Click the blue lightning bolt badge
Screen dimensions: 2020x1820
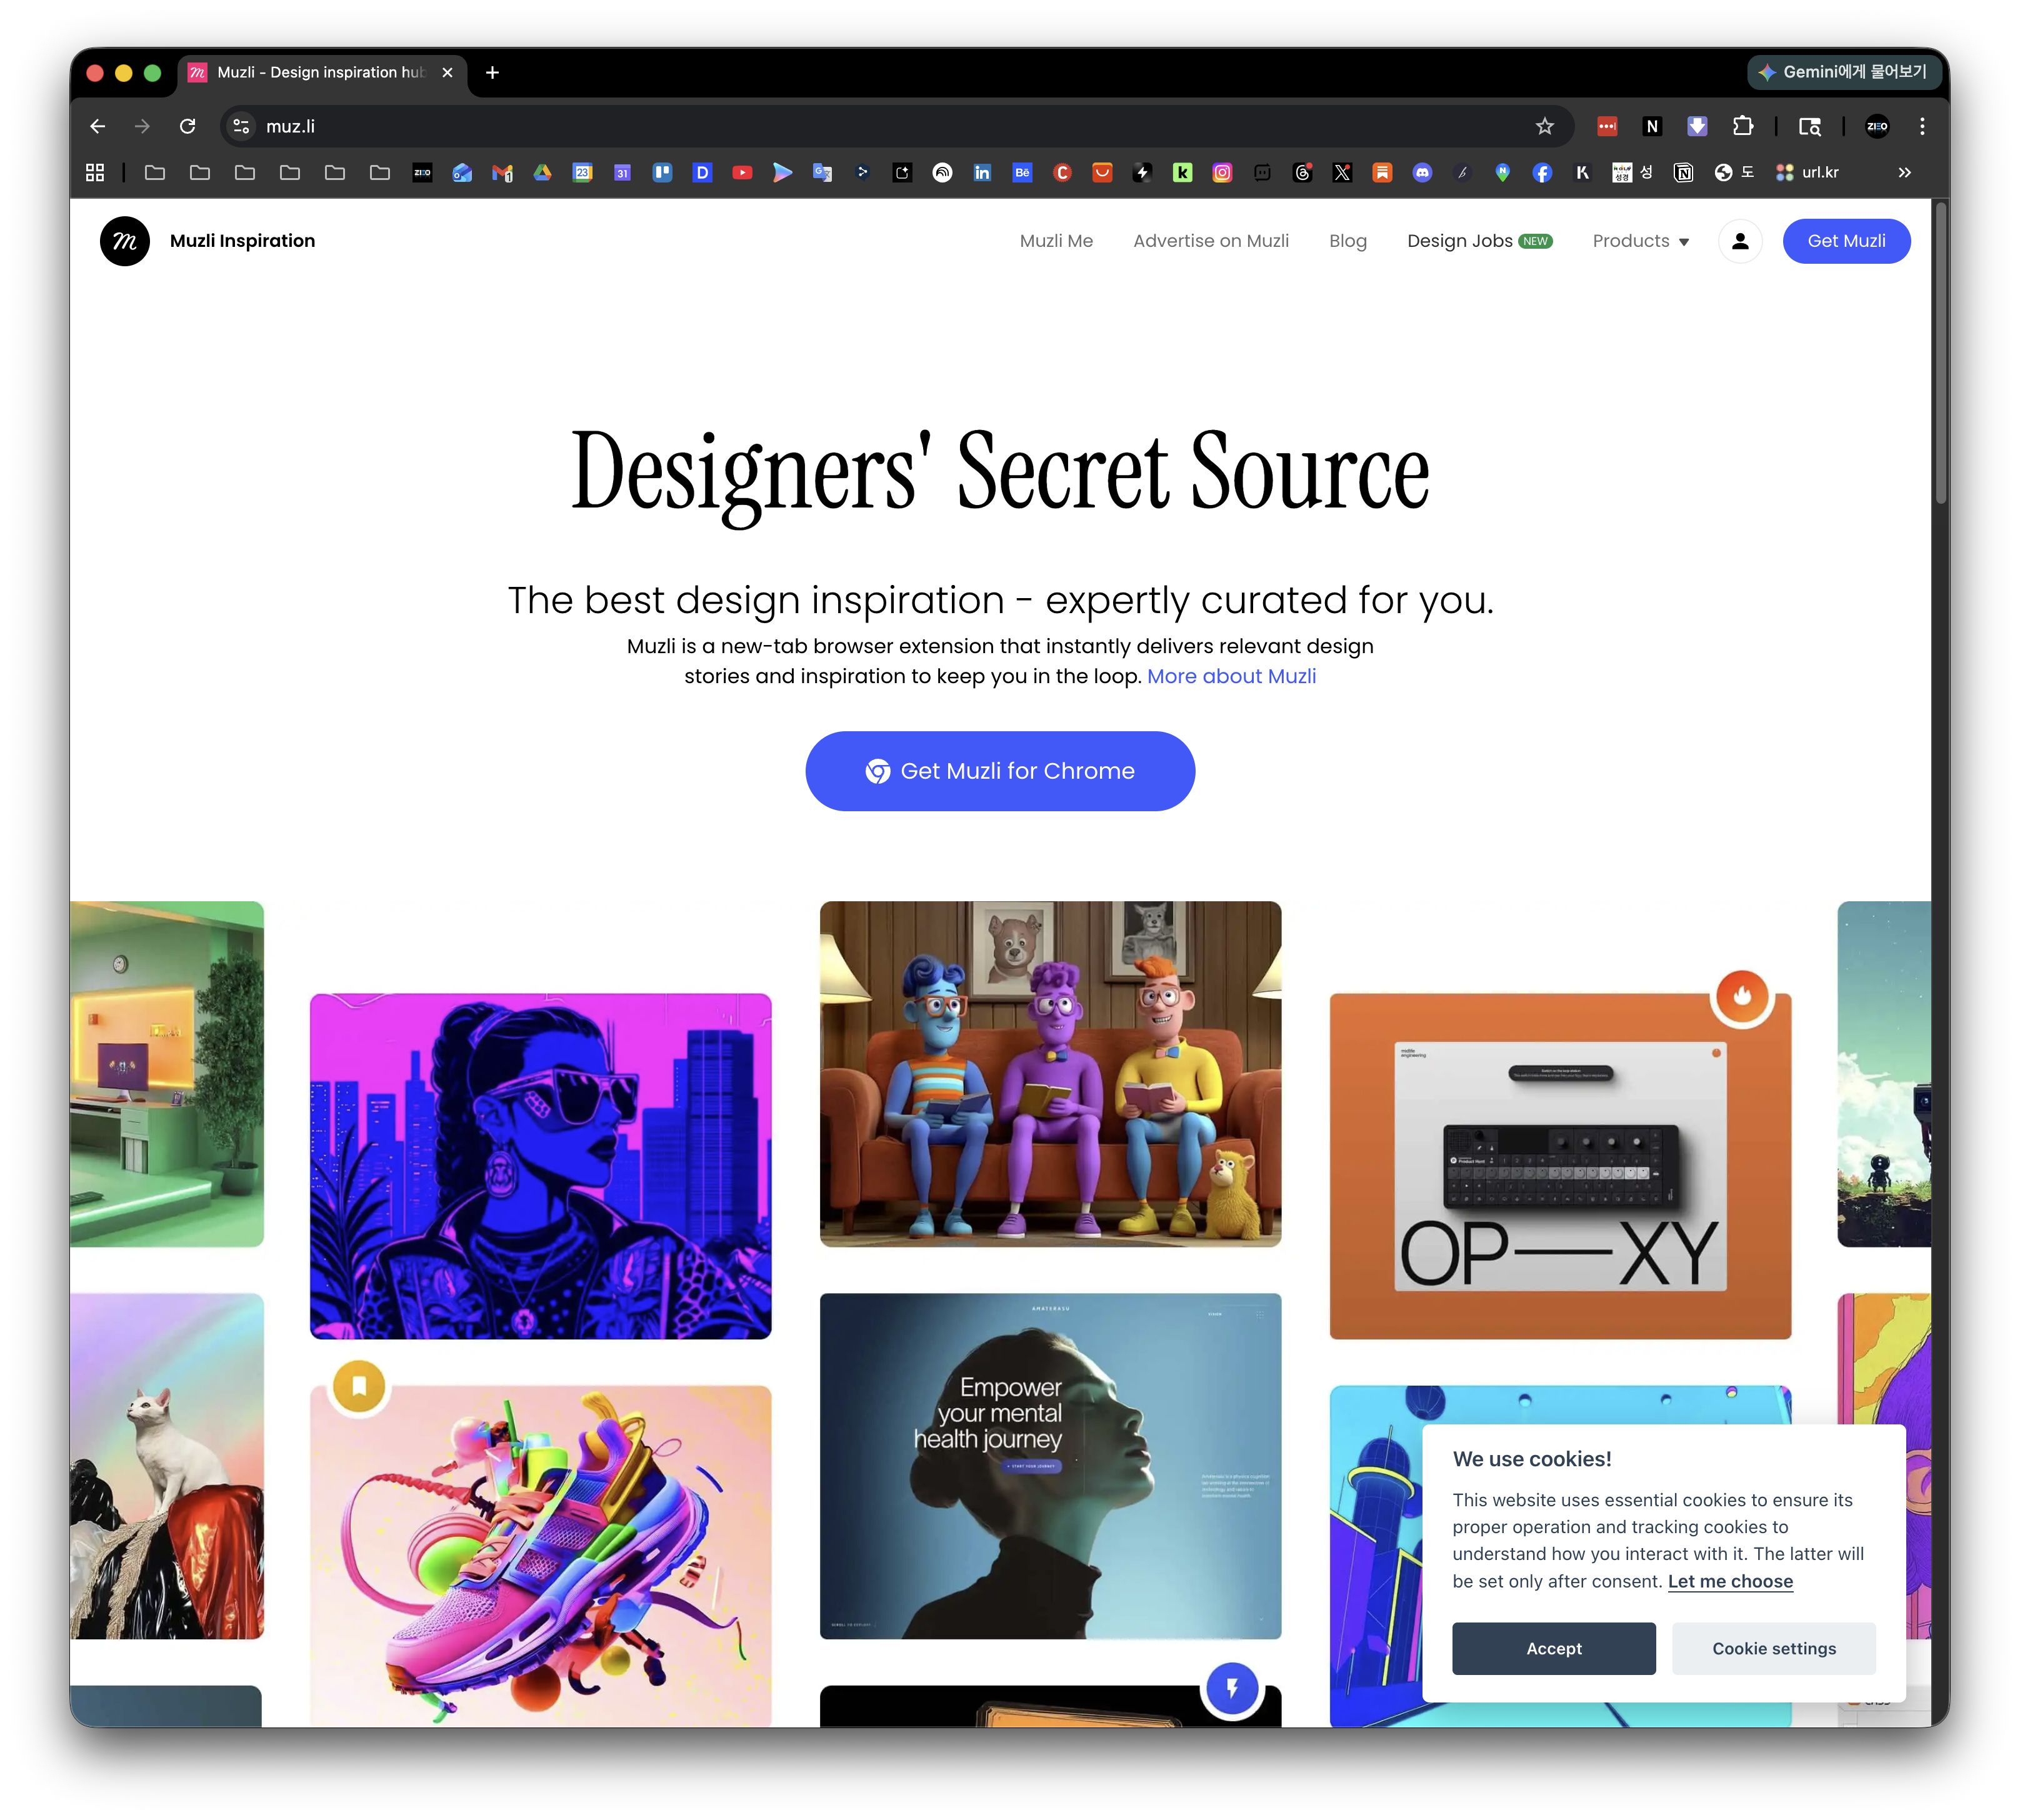1232,1688
